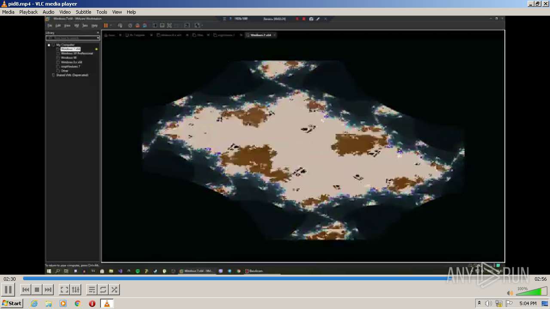Open Windows Explorer from taskbar
The image size is (550, 309).
(x=49, y=303)
